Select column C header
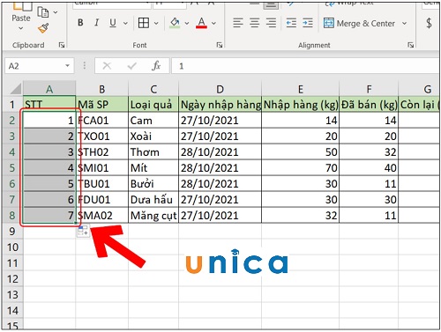Screen dimensions: 441x332 [x=153, y=89]
